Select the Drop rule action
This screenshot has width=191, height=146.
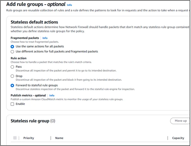(x=12, y=76)
